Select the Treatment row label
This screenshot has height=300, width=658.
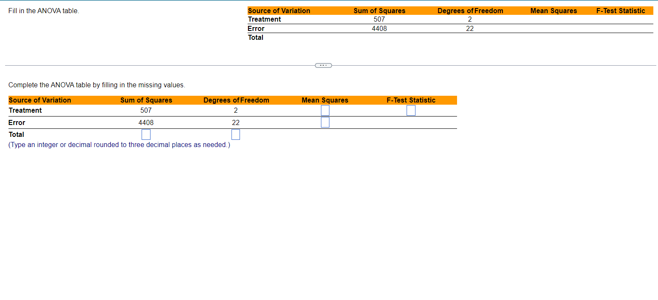(x=25, y=110)
